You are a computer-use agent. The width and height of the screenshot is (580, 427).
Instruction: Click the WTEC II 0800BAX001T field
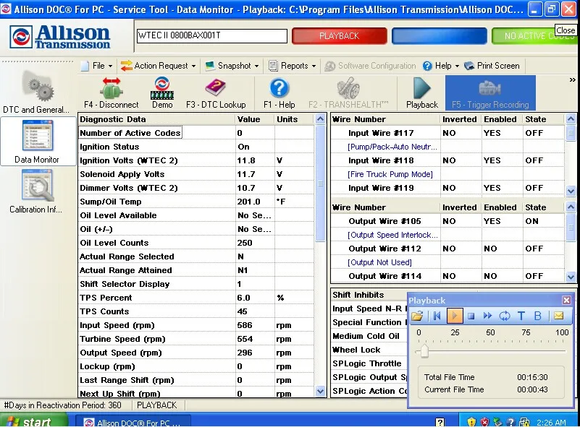click(212, 36)
